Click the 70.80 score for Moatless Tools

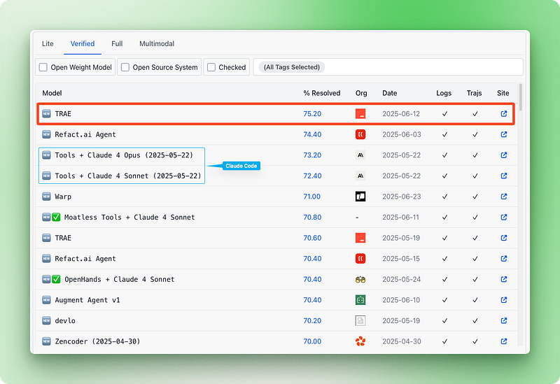point(312,217)
